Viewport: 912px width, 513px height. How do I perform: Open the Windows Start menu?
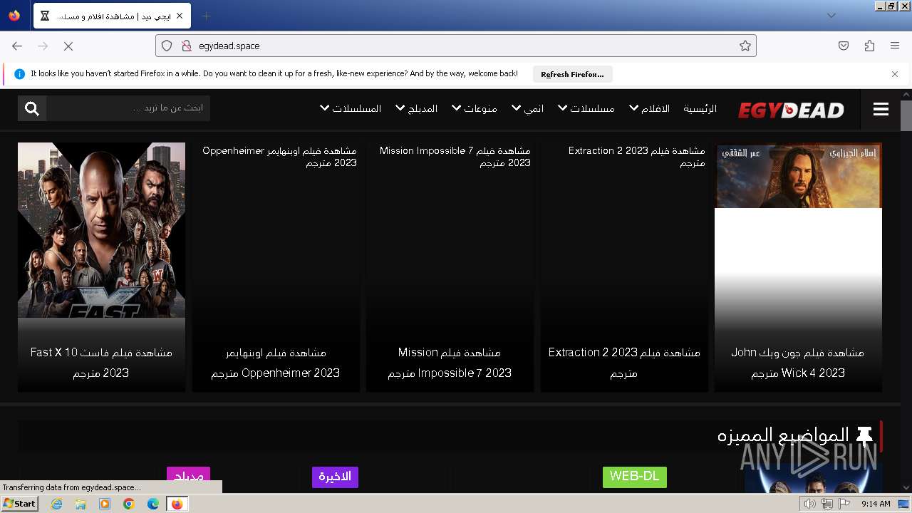tap(19, 504)
